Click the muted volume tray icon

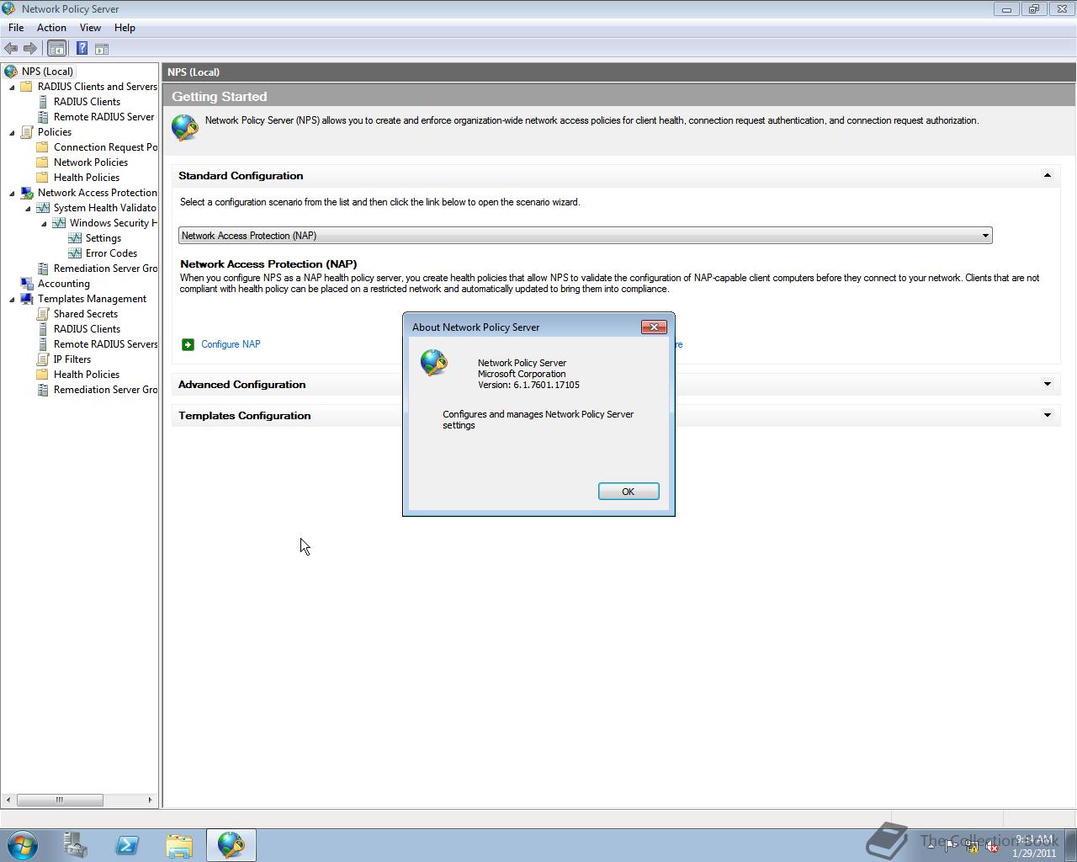993,848
